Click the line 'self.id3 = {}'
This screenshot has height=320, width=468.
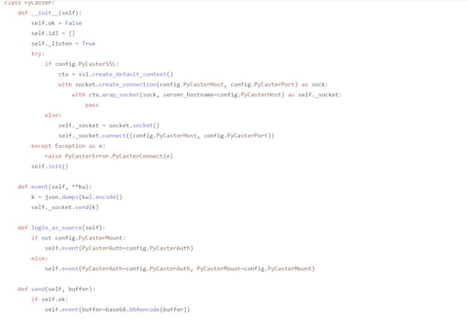(53, 33)
